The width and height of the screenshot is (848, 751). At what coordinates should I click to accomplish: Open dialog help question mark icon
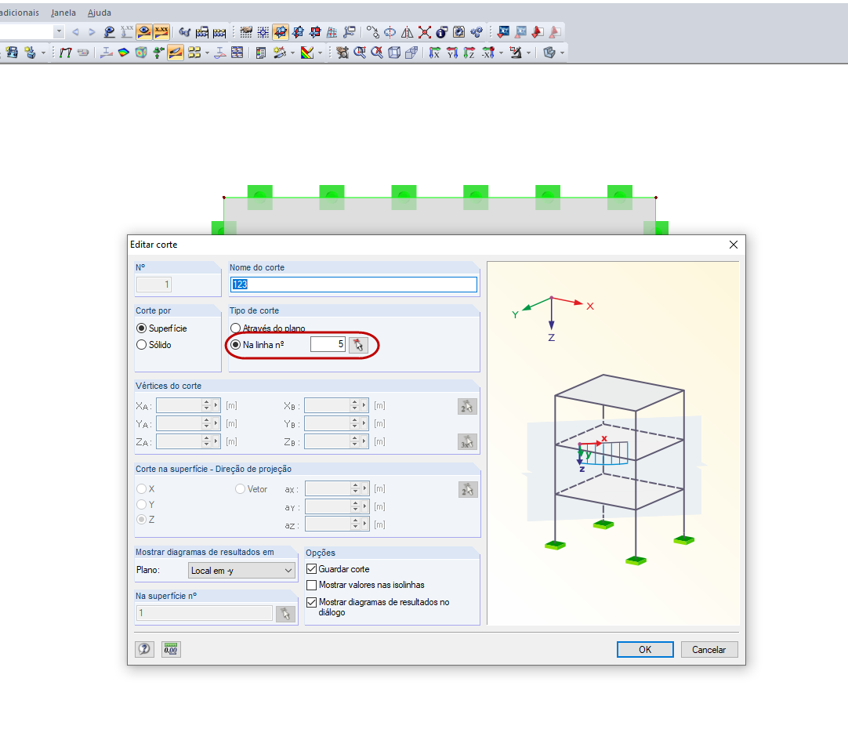click(x=144, y=649)
